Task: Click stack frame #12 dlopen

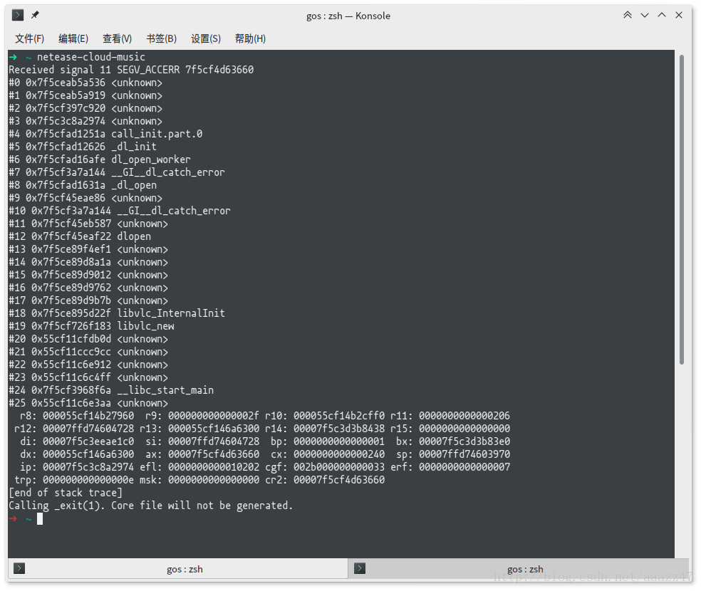Action: point(80,236)
